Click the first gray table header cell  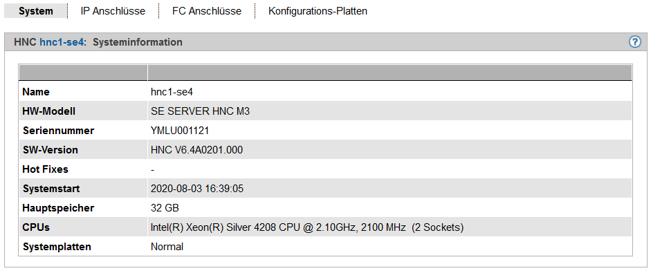pyautogui.click(x=83, y=72)
